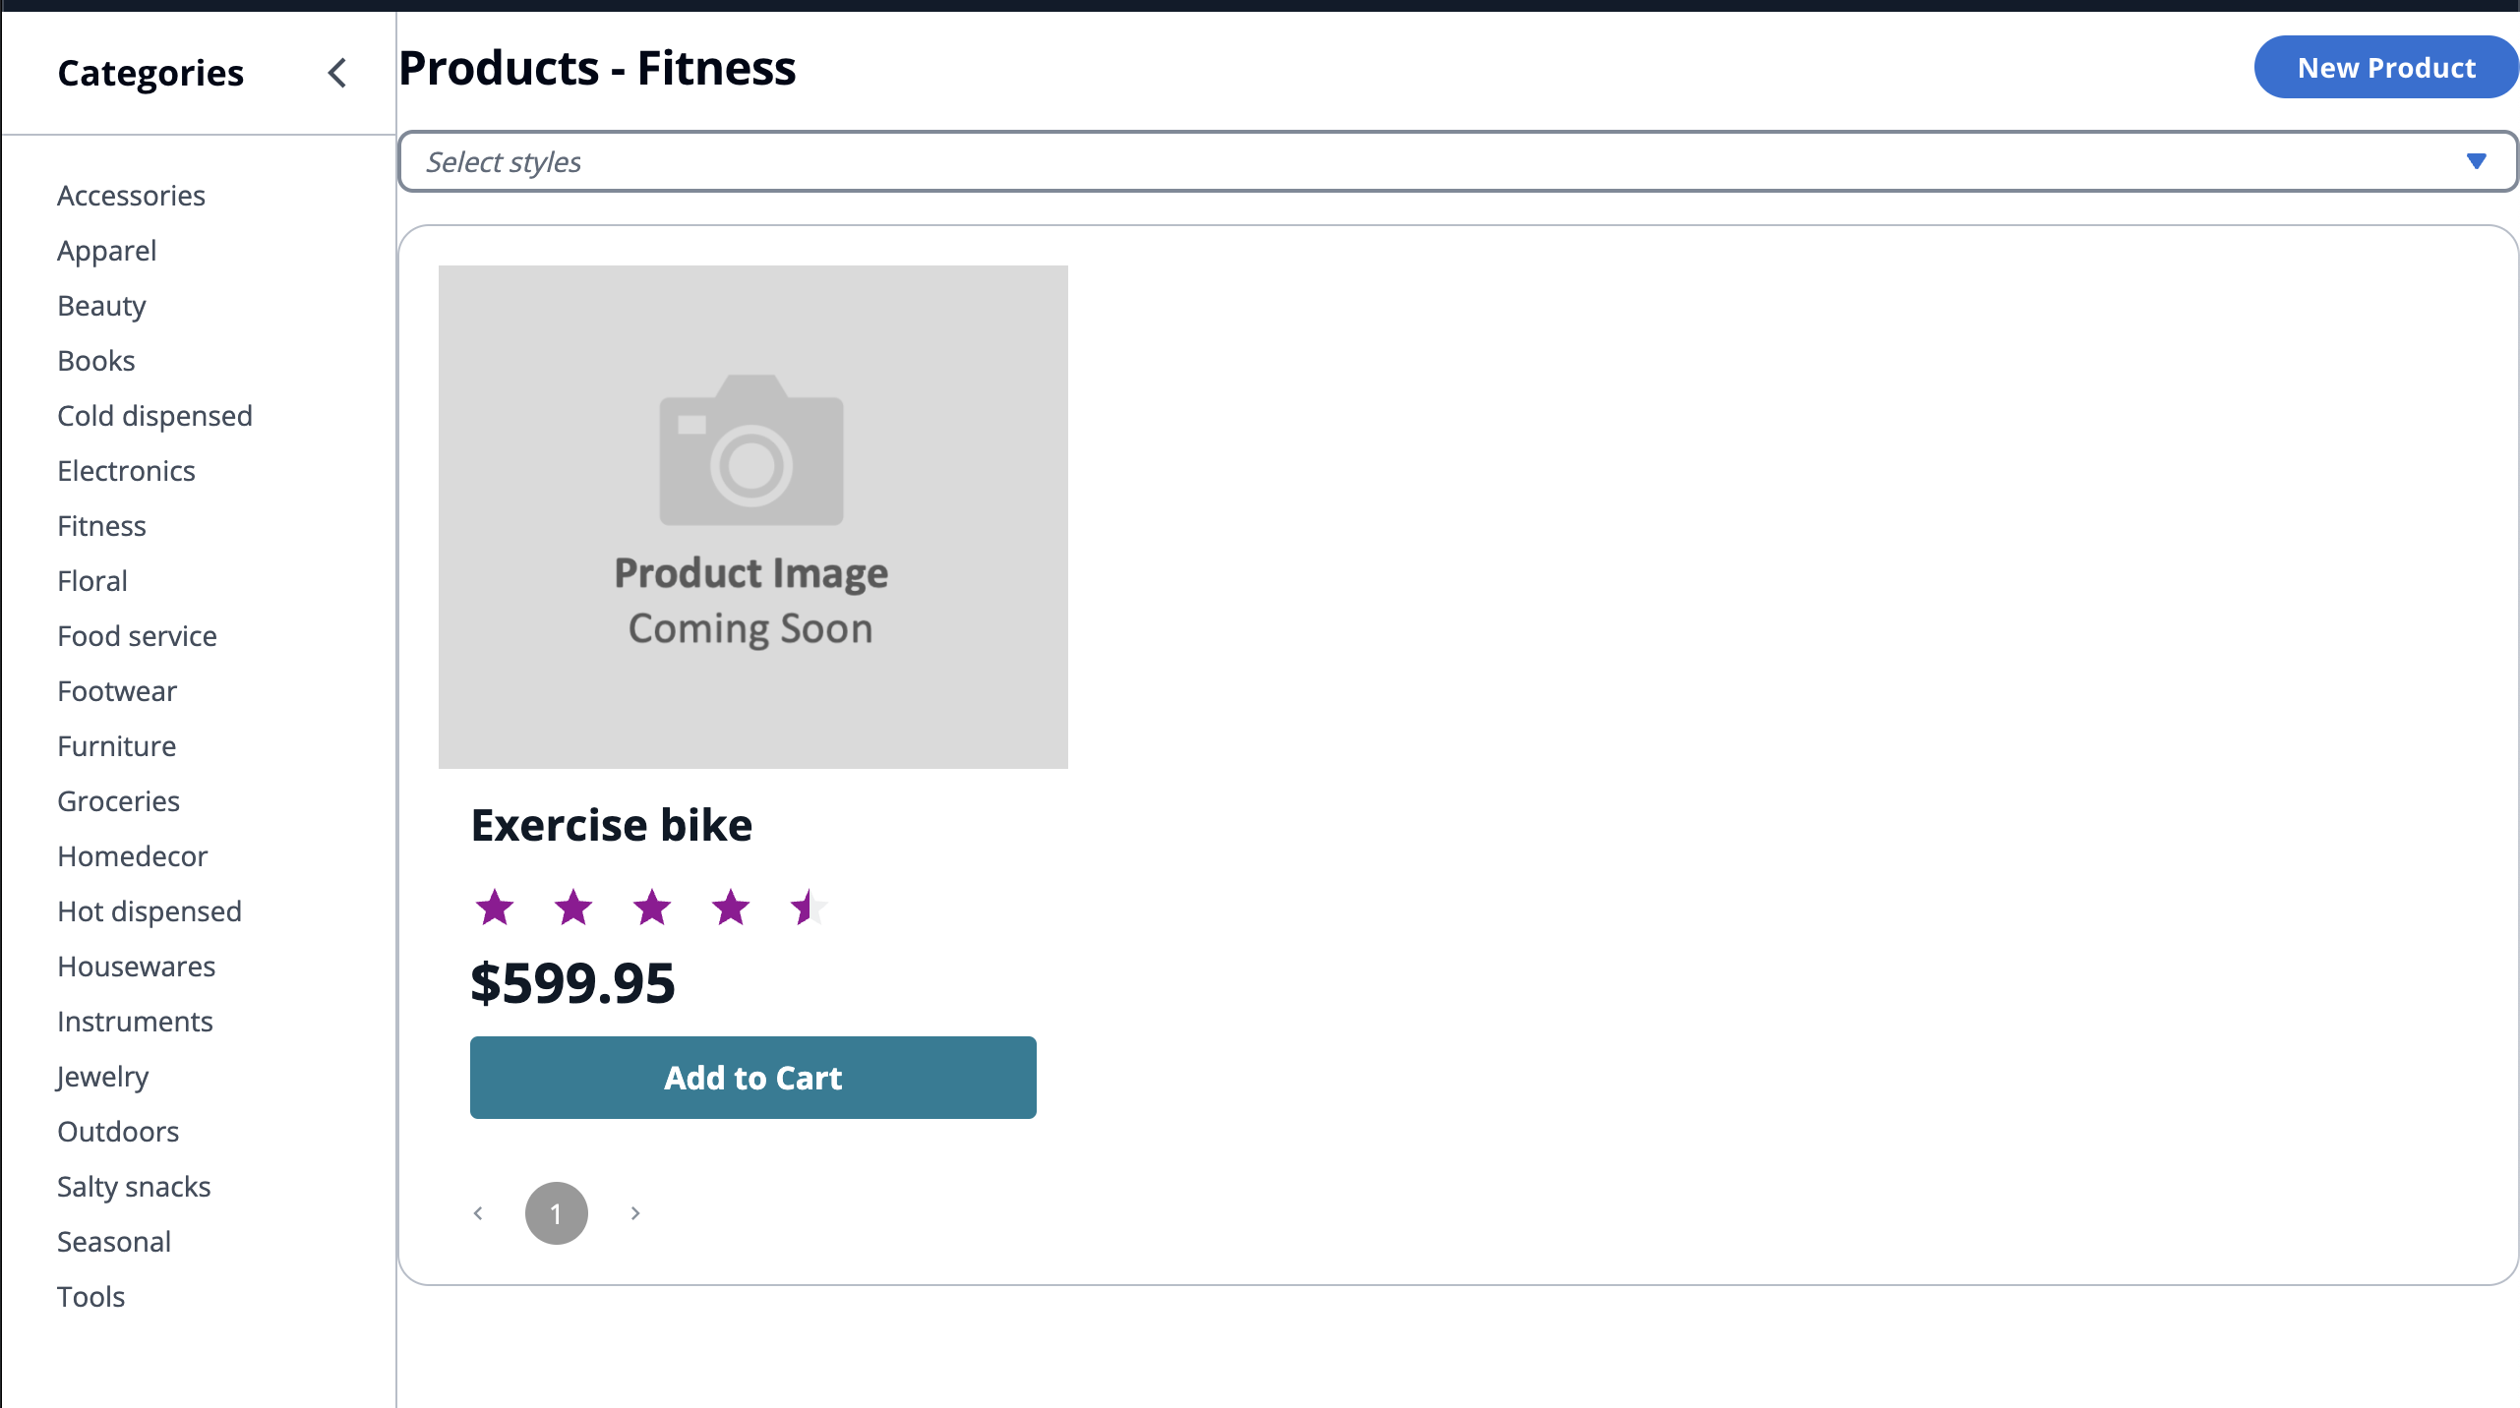
Task: Open the Fitness category
Action: click(x=101, y=526)
